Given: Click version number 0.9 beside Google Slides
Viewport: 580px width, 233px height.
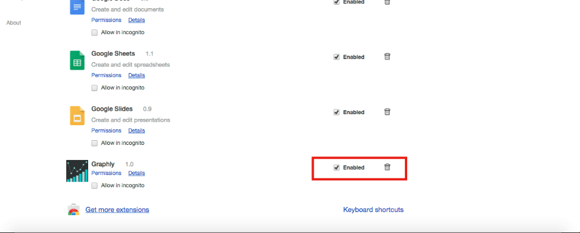Looking at the screenshot, I should pos(147,109).
